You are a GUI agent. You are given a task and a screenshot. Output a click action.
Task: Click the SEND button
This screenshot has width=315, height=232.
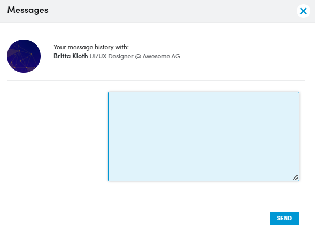[x=285, y=218]
